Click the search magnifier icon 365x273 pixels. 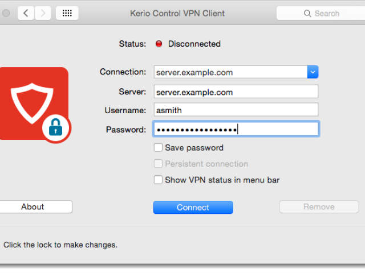click(308, 13)
